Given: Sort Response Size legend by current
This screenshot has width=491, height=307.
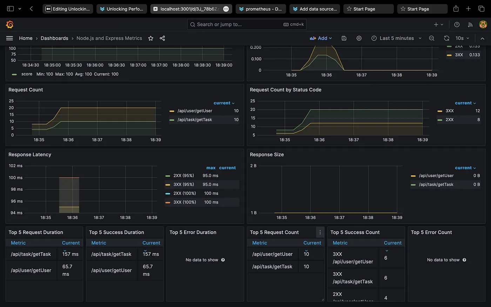Looking at the screenshot, I should click(x=465, y=168).
